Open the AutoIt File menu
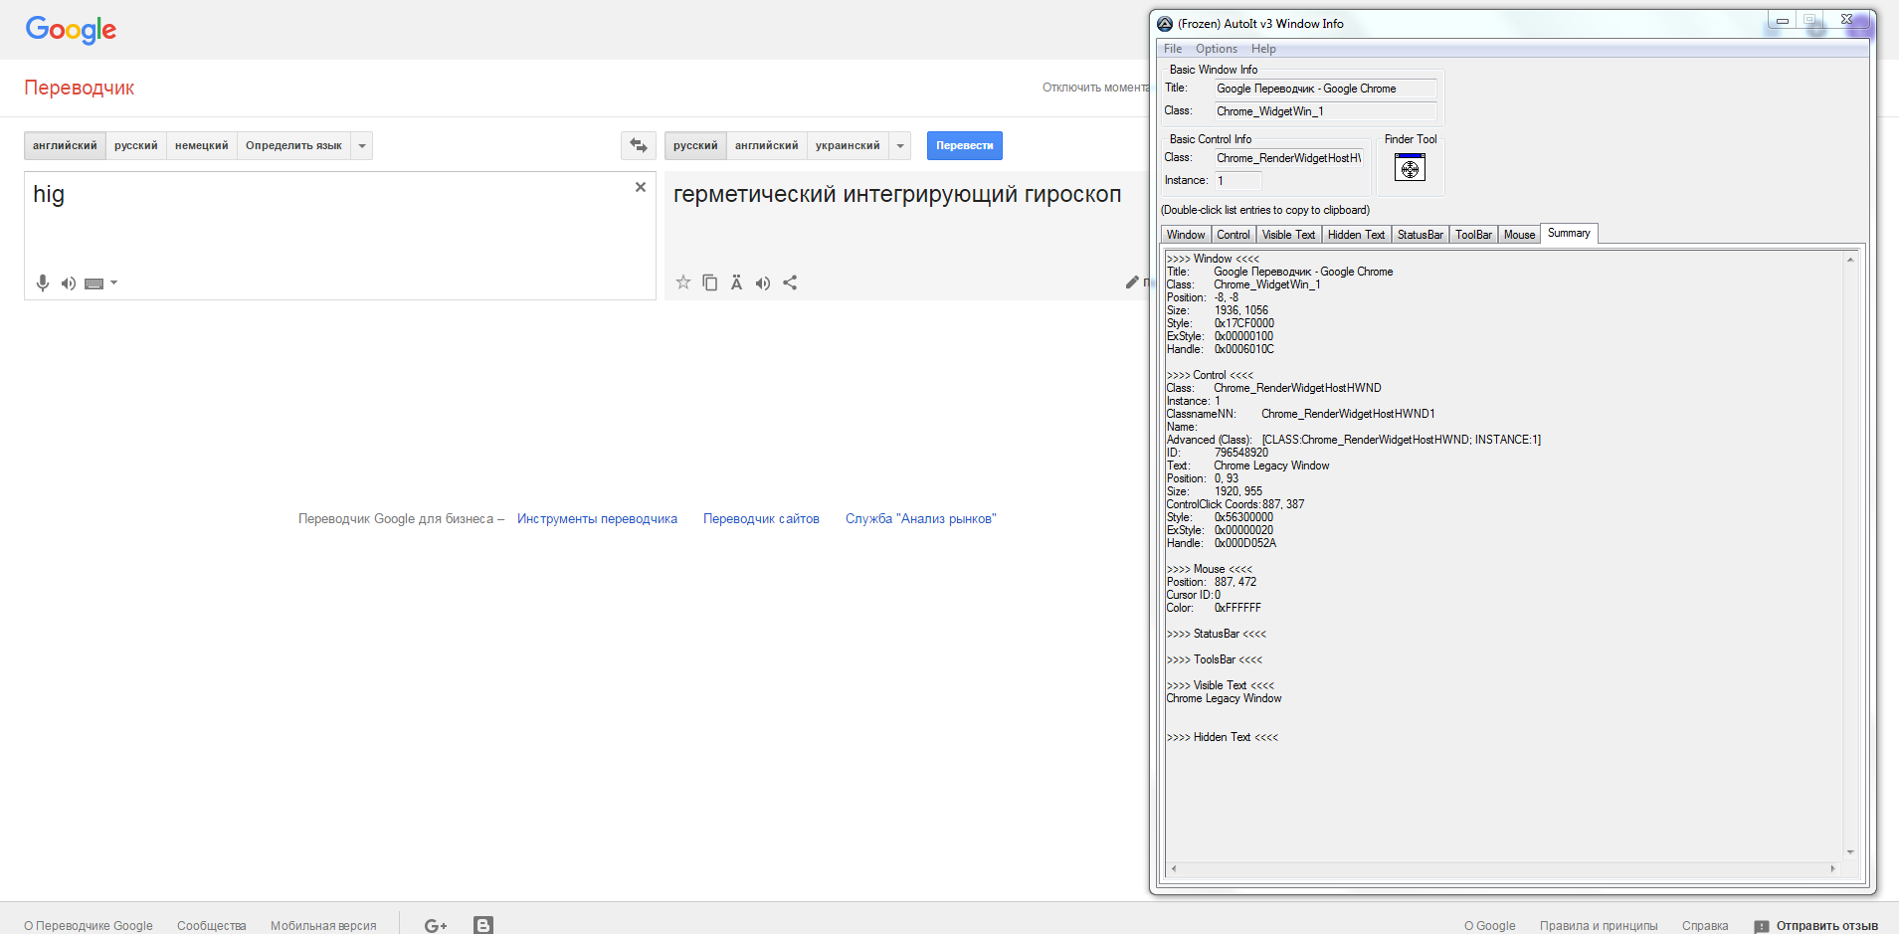 coord(1173,49)
